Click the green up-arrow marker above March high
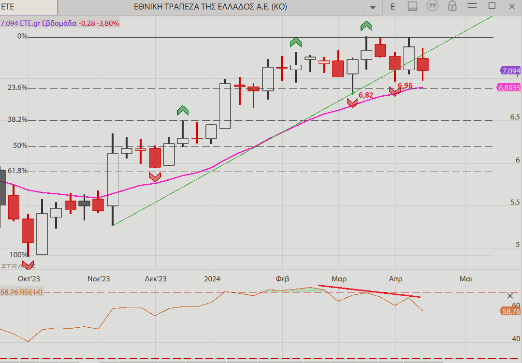 pyautogui.click(x=366, y=26)
